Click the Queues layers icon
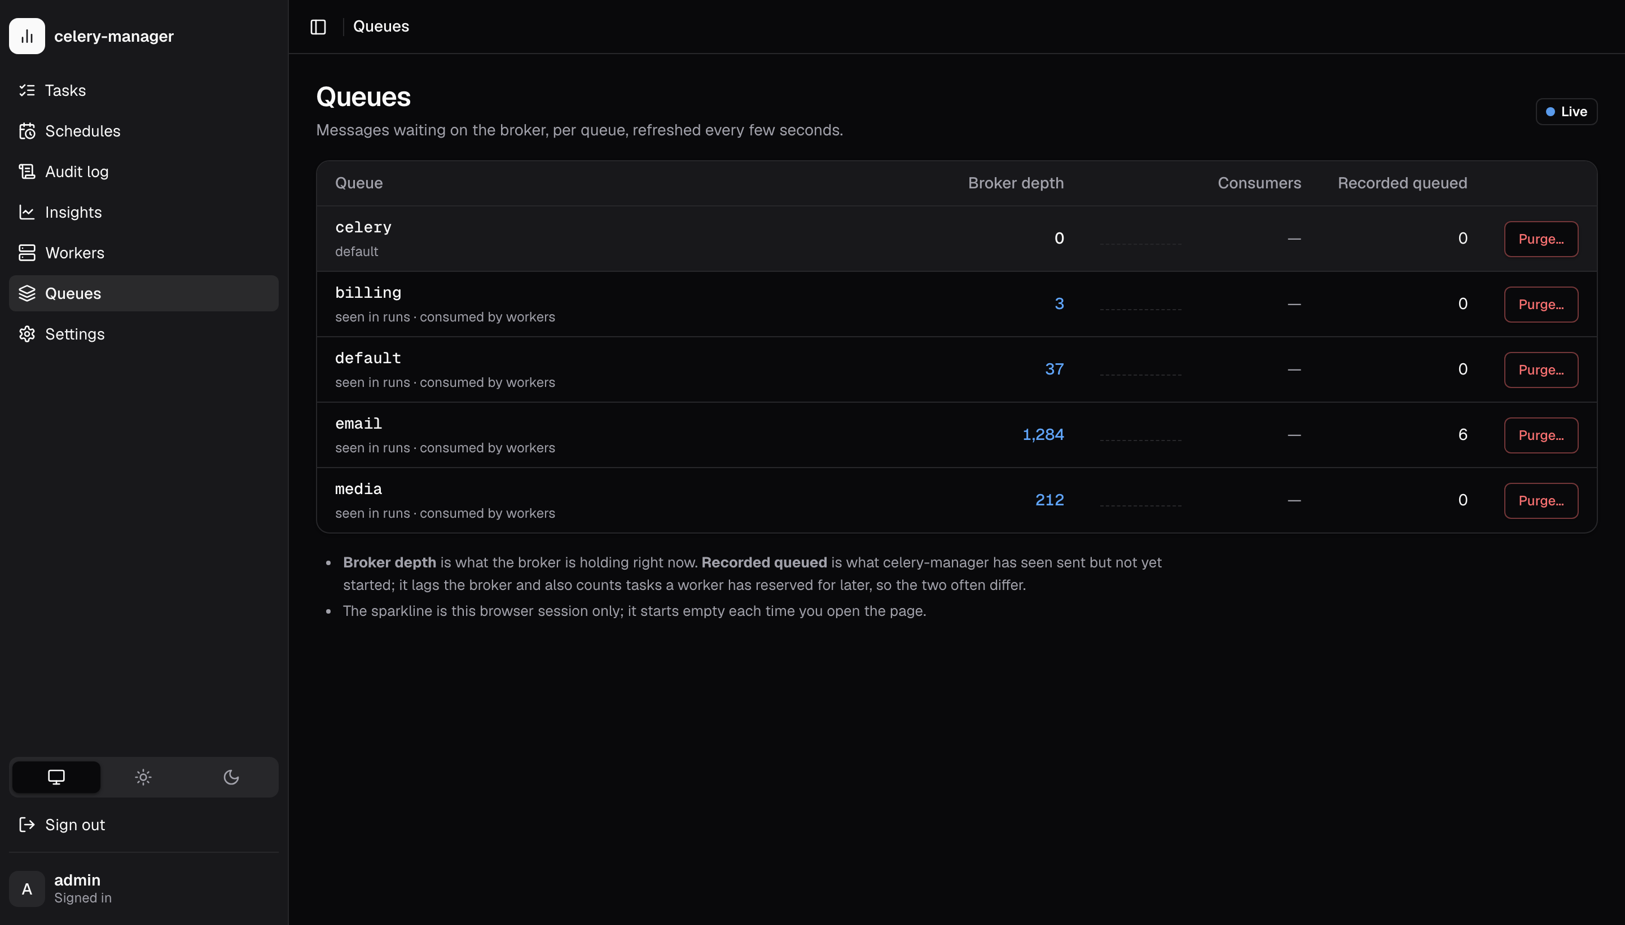 pyautogui.click(x=27, y=293)
